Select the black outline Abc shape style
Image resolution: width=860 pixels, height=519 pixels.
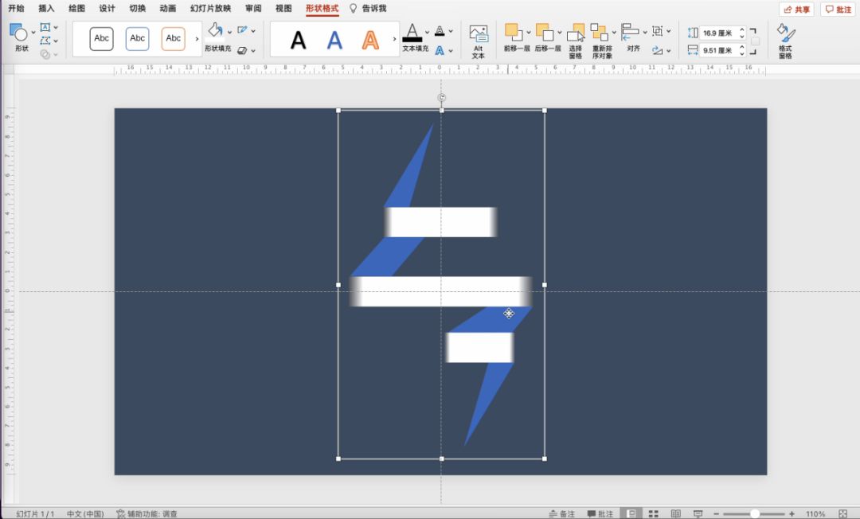[x=101, y=38]
